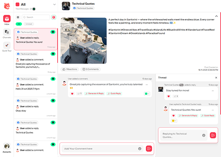Show reply count on 'Stay tuned for more!'
The width and height of the screenshot is (221, 157).
[x=176, y=96]
